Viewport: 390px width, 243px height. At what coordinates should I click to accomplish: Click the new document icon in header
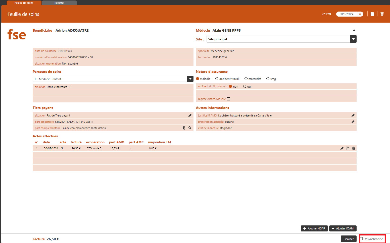coord(372,14)
